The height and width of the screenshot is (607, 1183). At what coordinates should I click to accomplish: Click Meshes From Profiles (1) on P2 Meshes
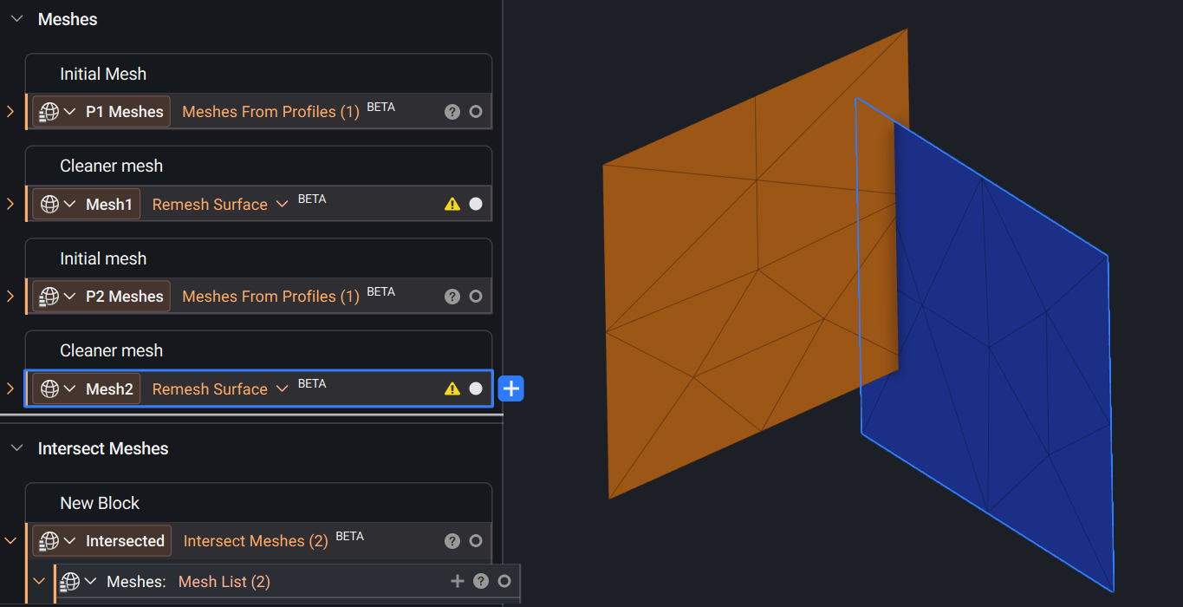point(270,297)
